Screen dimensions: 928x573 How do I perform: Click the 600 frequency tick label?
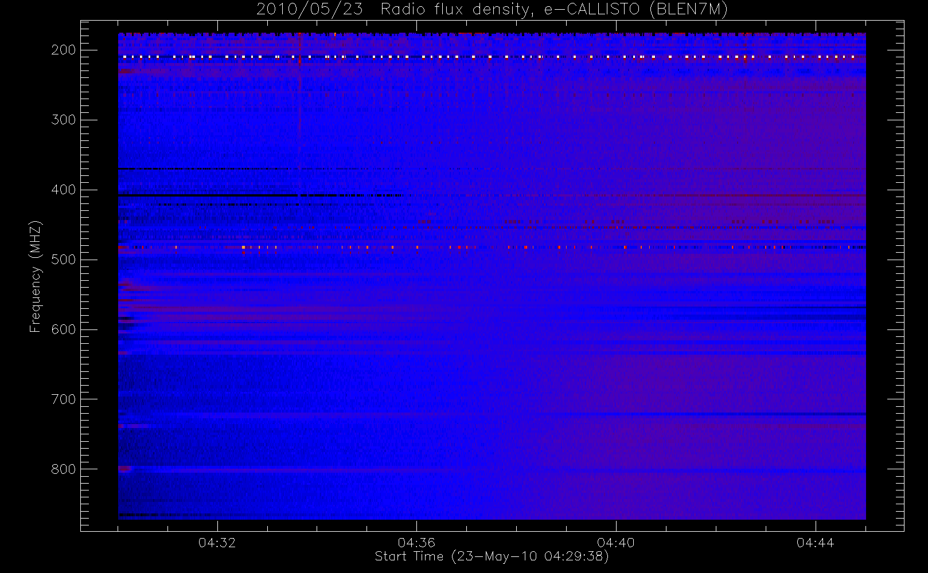click(64, 329)
